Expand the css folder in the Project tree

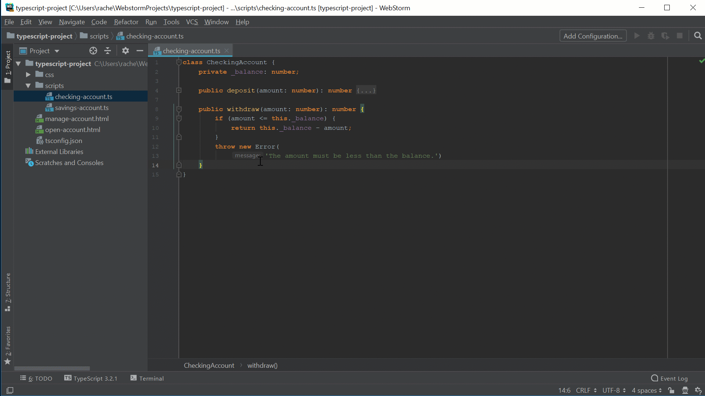pos(28,74)
